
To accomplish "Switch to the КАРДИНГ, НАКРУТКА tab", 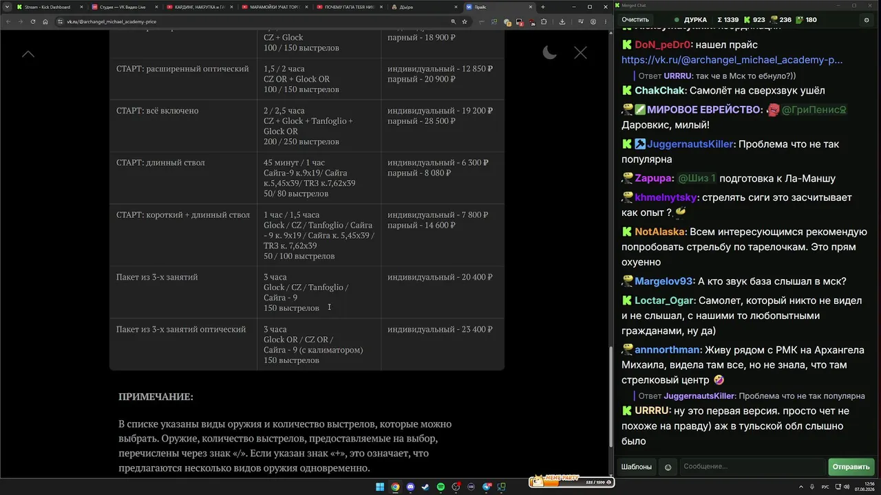I will [x=198, y=7].
